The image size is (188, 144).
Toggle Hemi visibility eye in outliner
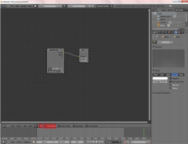tap(178, 25)
